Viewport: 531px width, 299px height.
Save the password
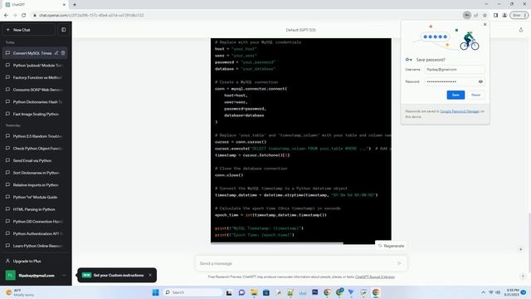[x=455, y=95]
